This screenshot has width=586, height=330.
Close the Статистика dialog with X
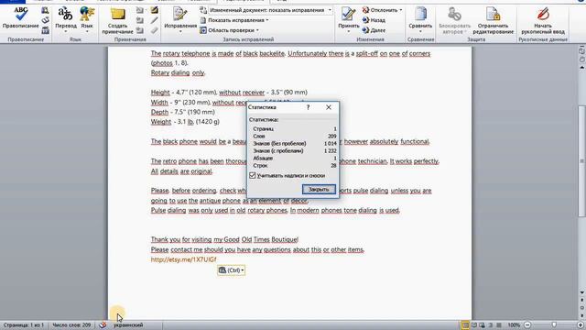[x=329, y=107]
